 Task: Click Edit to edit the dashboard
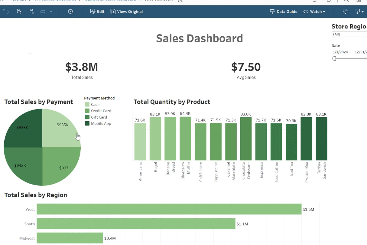97,11
